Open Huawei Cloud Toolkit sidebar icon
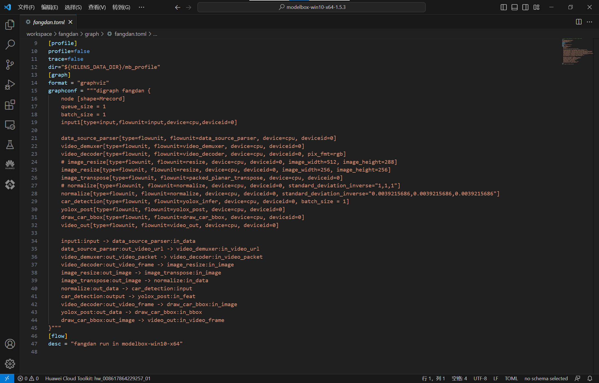The image size is (599, 383). pos(10,165)
